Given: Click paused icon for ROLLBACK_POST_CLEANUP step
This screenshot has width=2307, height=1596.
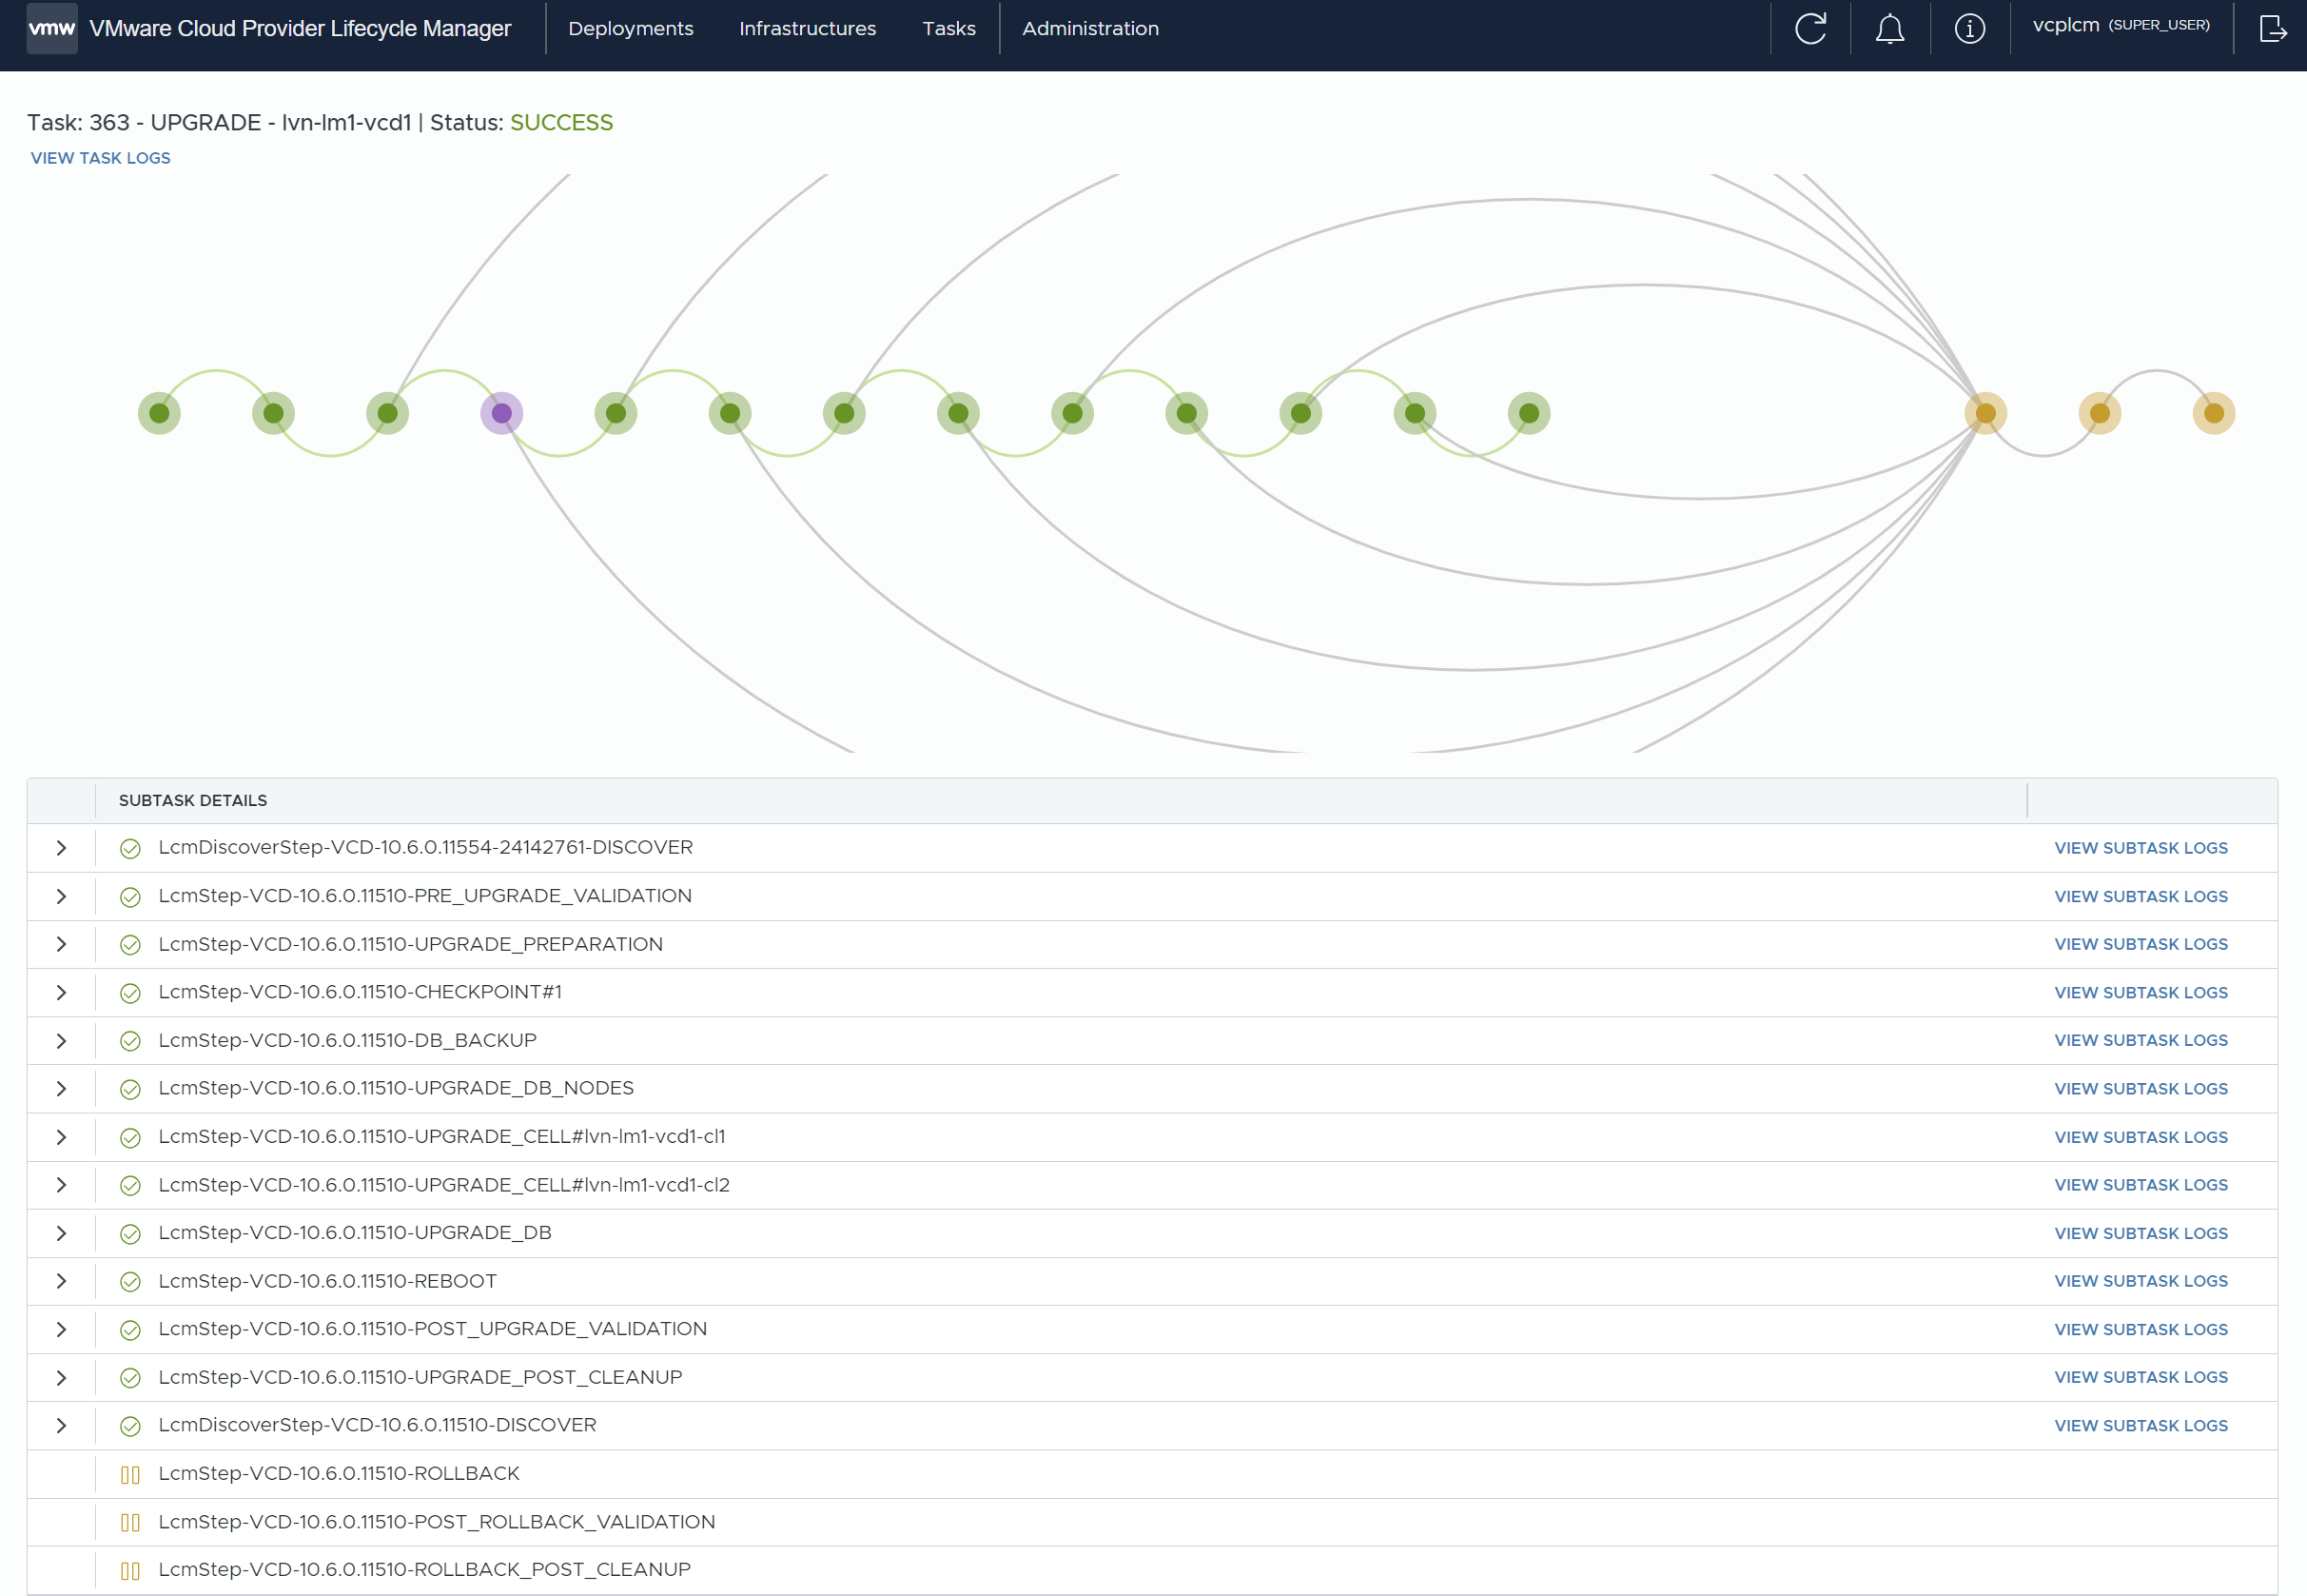Looking at the screenshot, I should [130, 1570].
